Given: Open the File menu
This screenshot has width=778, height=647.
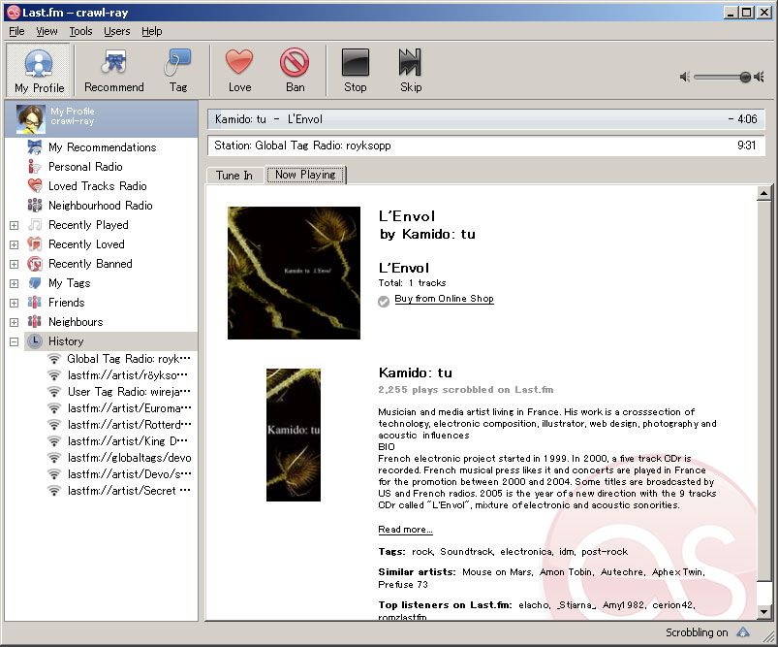Looking at the screenshot, I should coord(16,31).
